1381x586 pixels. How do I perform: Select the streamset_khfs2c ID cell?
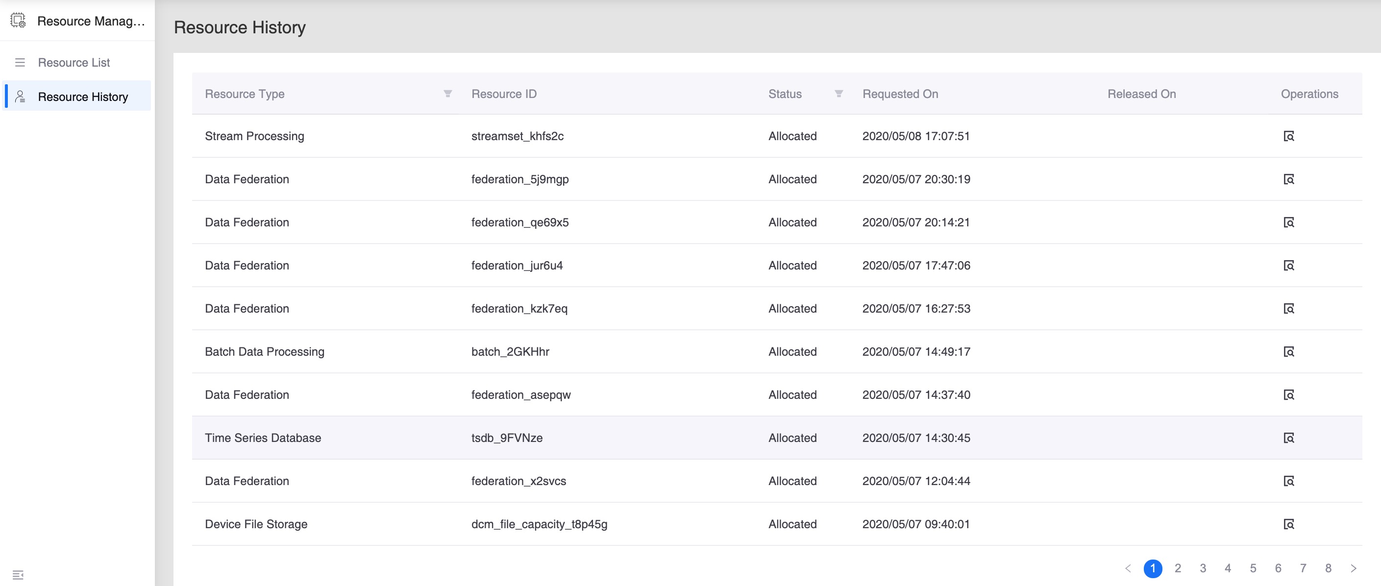tap(518, 136)
